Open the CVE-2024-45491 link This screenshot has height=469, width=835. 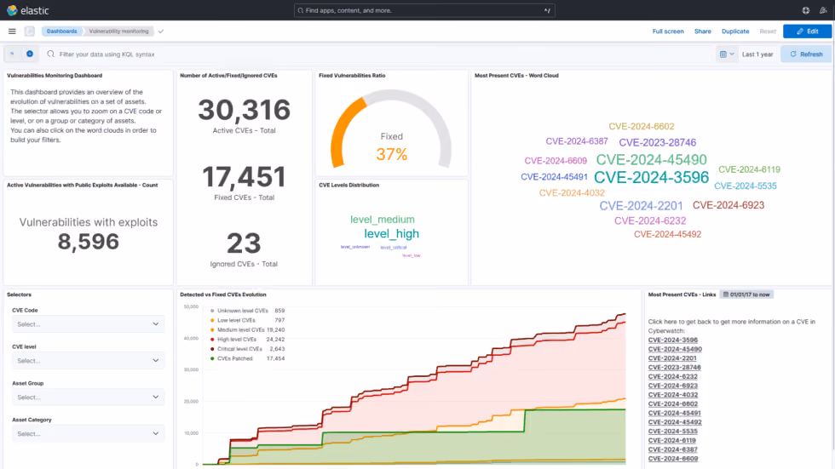tap(674, 413)
